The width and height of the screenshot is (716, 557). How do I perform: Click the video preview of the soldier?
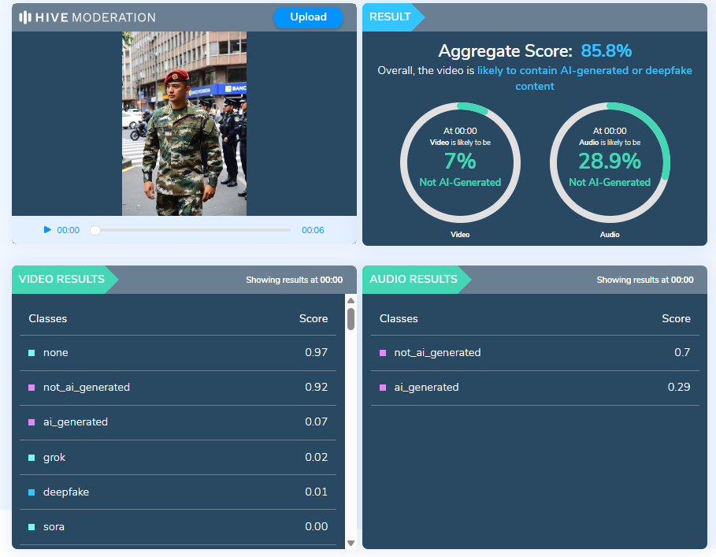click(184, 124)
